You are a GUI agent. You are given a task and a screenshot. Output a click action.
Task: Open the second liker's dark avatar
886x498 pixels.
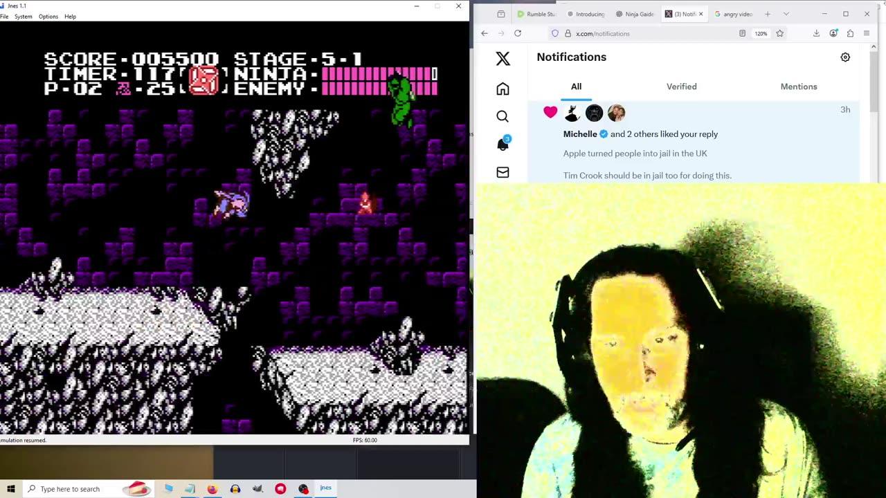pyautogui.click(x=594, y=113)
